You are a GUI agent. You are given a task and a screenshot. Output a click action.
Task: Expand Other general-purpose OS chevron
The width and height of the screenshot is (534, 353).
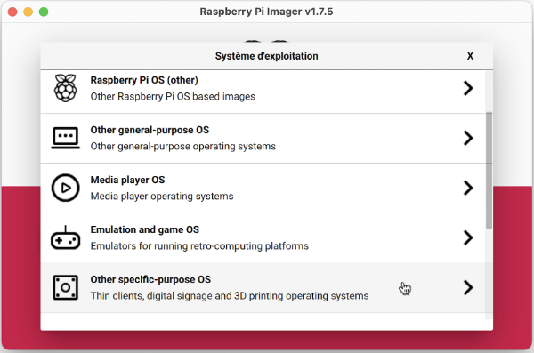coord(468,138)
